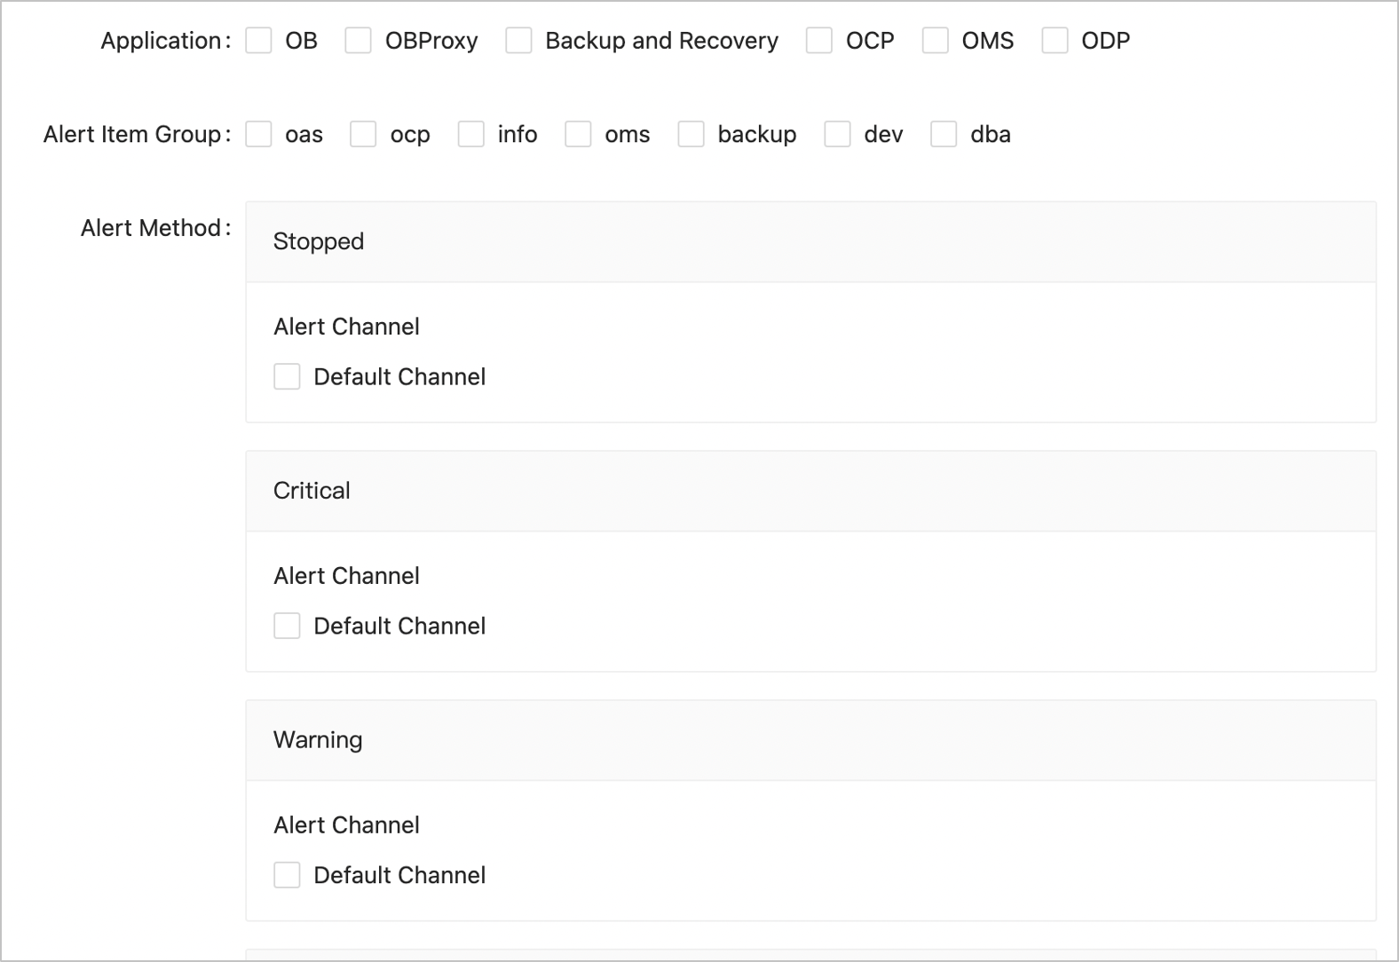
Task: Enable the dba alert item group
Action: [943, 134]
